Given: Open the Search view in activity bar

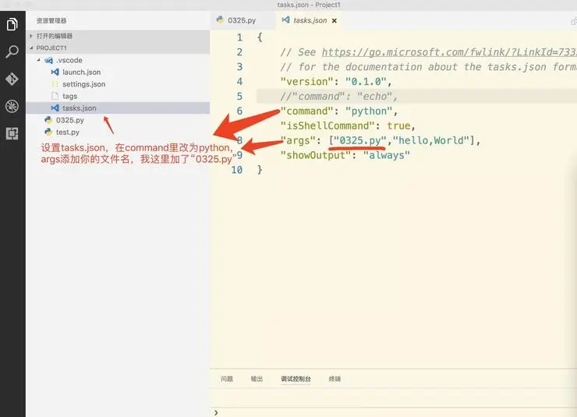Looking at the screenshot, I should 12,51.
